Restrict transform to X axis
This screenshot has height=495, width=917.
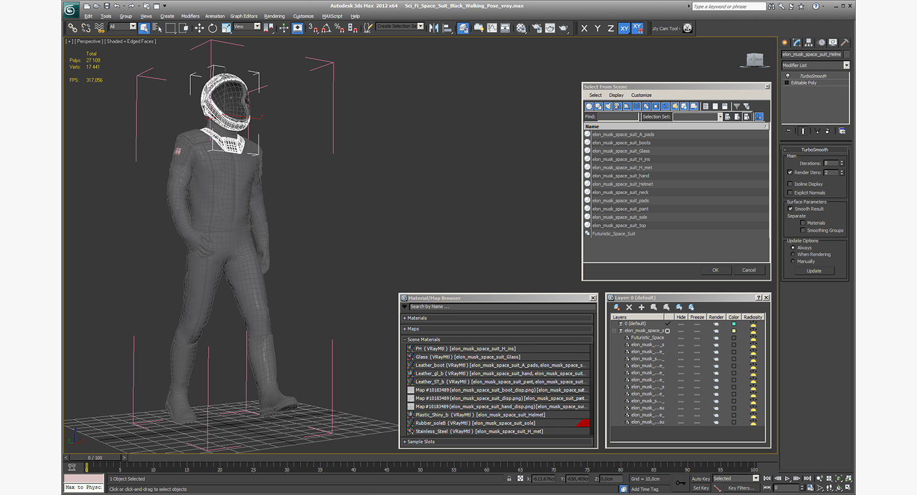tap(584, 28)
